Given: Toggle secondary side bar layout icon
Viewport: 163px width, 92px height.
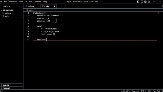Looking at the screenshot, I should (x=145, y=2).
